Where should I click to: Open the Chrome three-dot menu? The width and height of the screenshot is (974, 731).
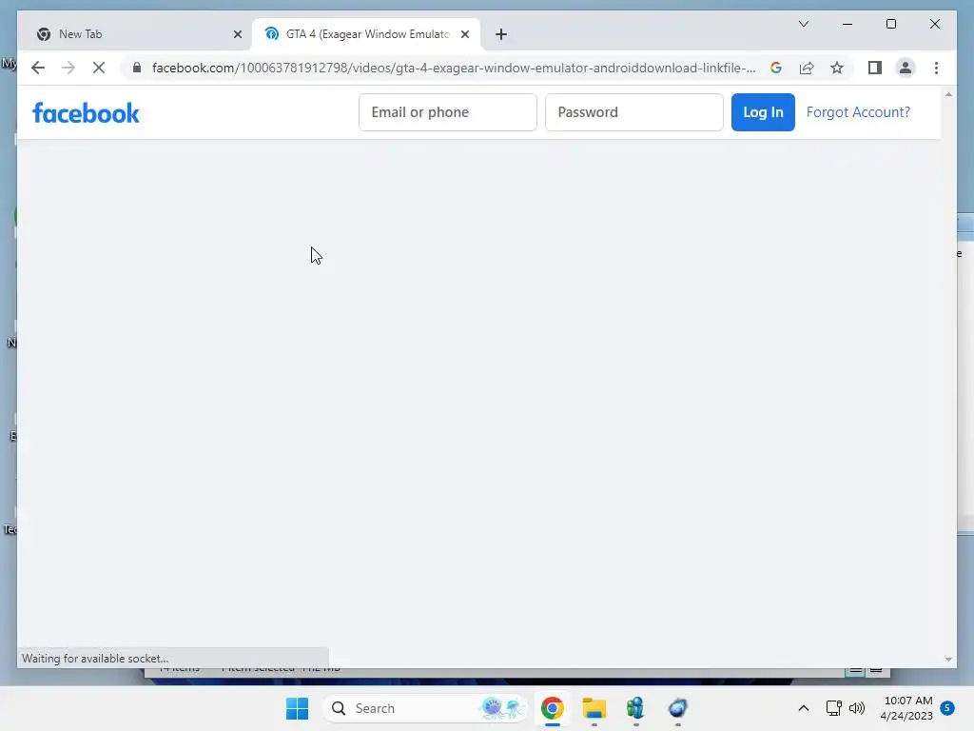pyautogui.click(x=936, y=68)
